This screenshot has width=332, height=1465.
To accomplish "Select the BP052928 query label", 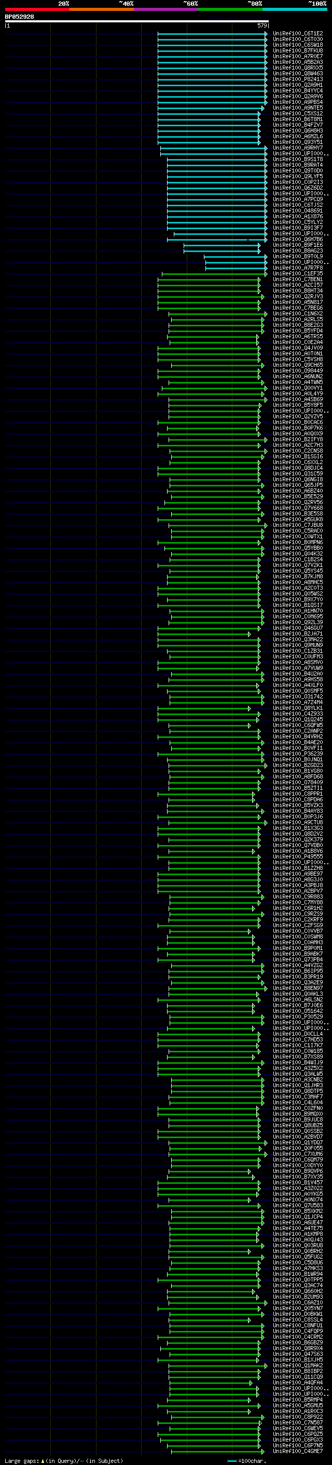I will pyautogui.click(x=19, y=17).
